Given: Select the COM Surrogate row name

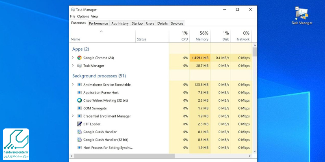Looking at the screenshot, I should [95, 108].
